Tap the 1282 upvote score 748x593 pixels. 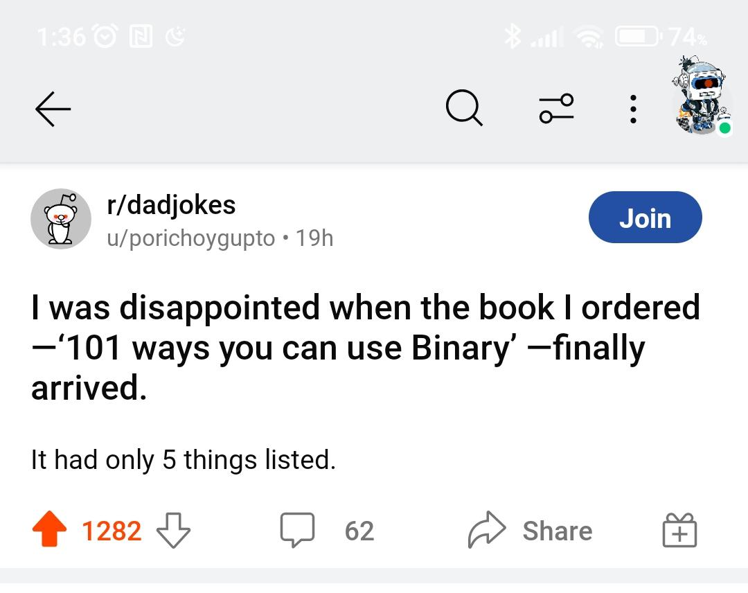pyautogui.click(x=112, y=531)
